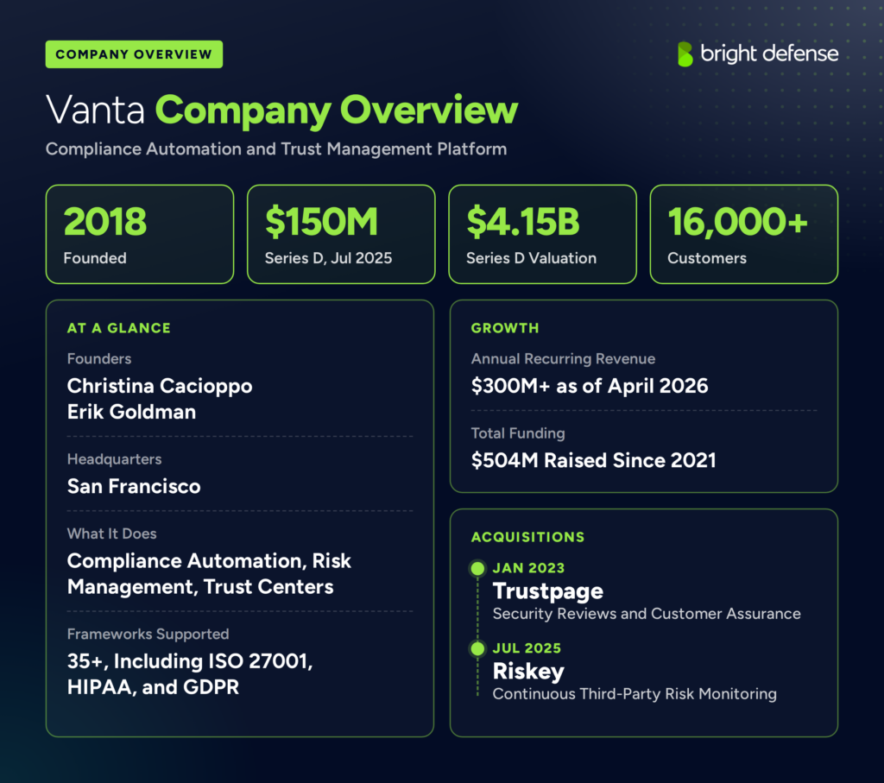Click the 'What It Does' label

pyautogui.click(x=111, y=534)
